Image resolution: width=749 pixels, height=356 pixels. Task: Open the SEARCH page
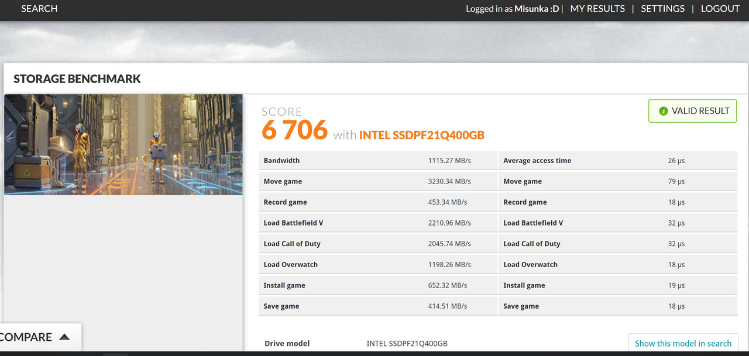pos(39,9)
